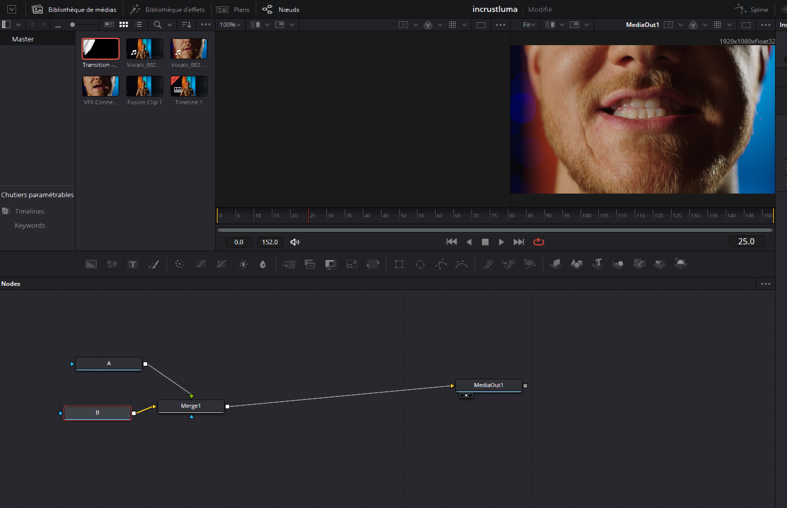787x508 pixels.
Task: Add a Resize node from the toolbar
Action: tap(352, 264)
